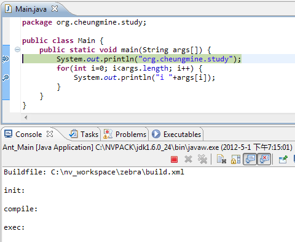Image resolution: width=295 pixels, height=242 pixels.
Task: Click the Problems tab warning icon
Action: point(108,134)
